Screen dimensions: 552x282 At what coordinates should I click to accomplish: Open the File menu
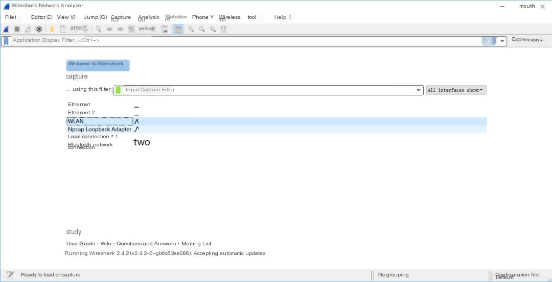[x=11, y=17]
